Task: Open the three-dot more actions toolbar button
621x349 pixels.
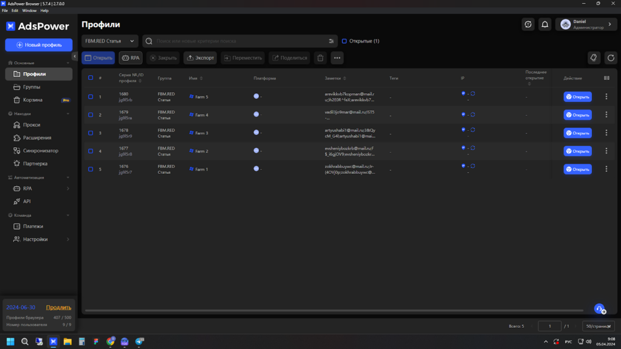Action: [x=337, y=58]
